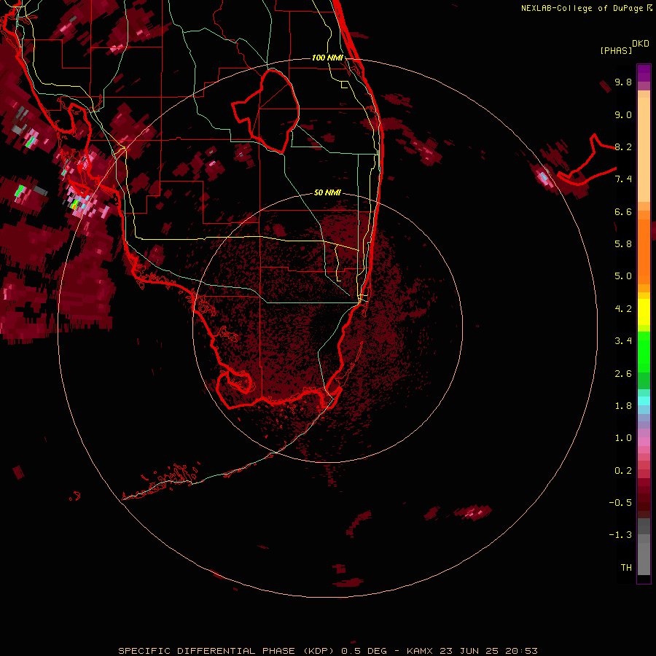Click the 5.0 value on the color scale
Screen dimensions: 656x656
pyautogui.click(x=623, y=276)
